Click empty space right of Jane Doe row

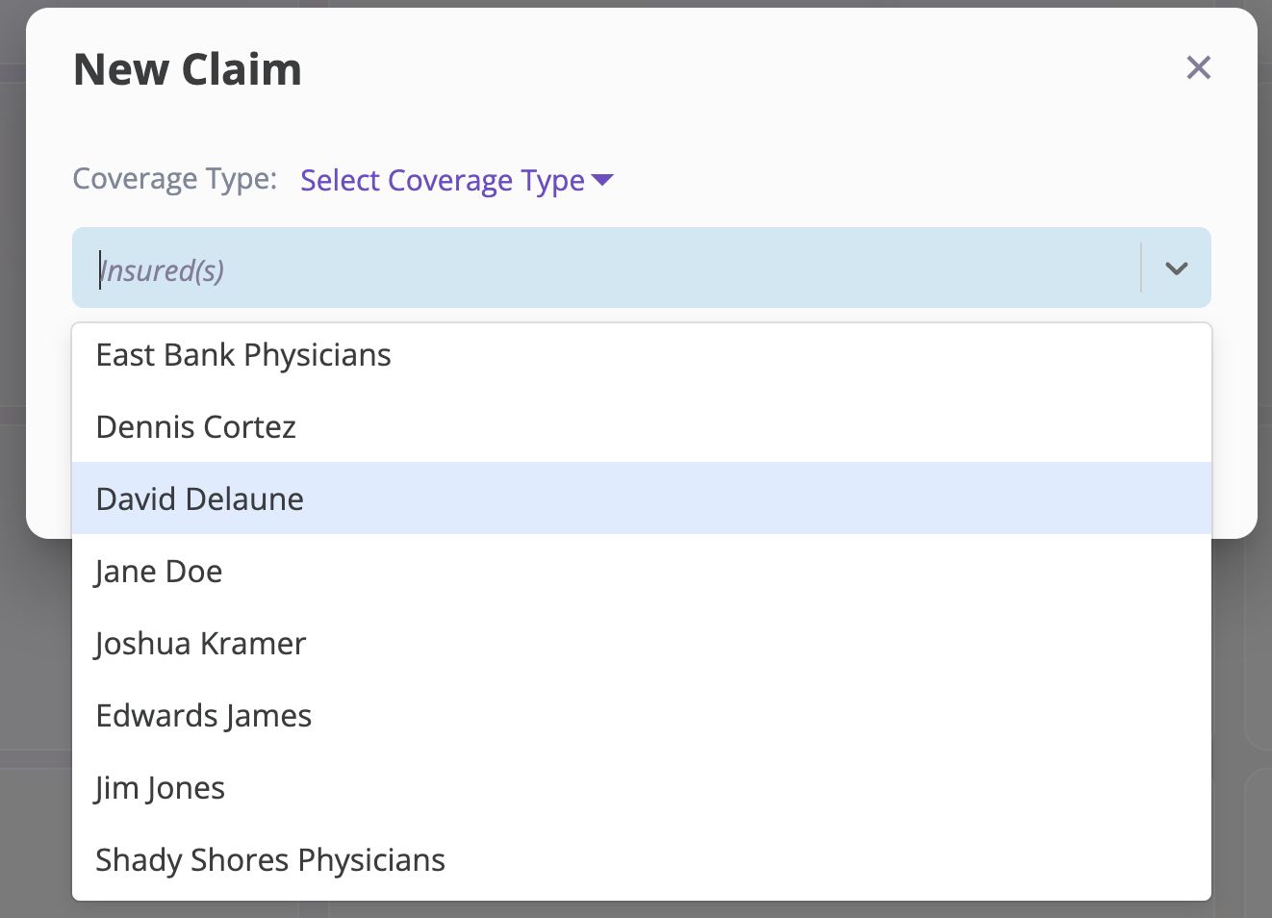[x=717, y=571]
